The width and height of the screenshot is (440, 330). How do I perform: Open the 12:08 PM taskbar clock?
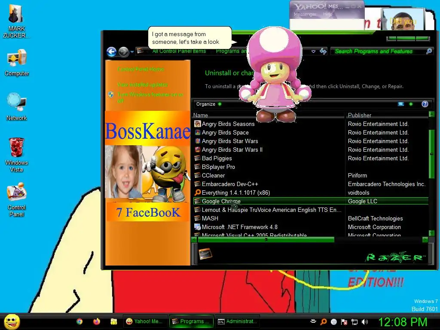403,322
